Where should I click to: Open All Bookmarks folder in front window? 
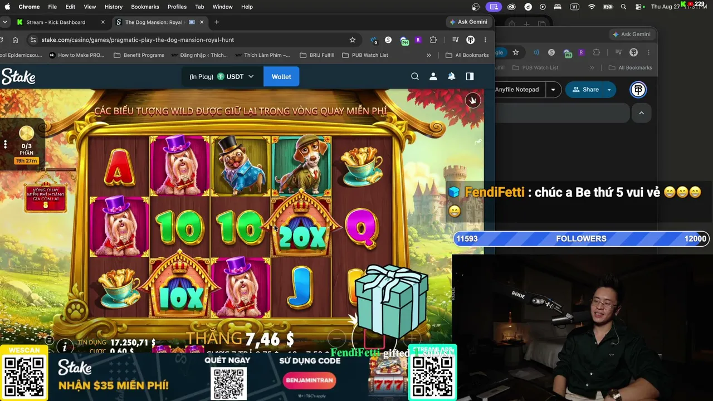(x=467, y=55)
